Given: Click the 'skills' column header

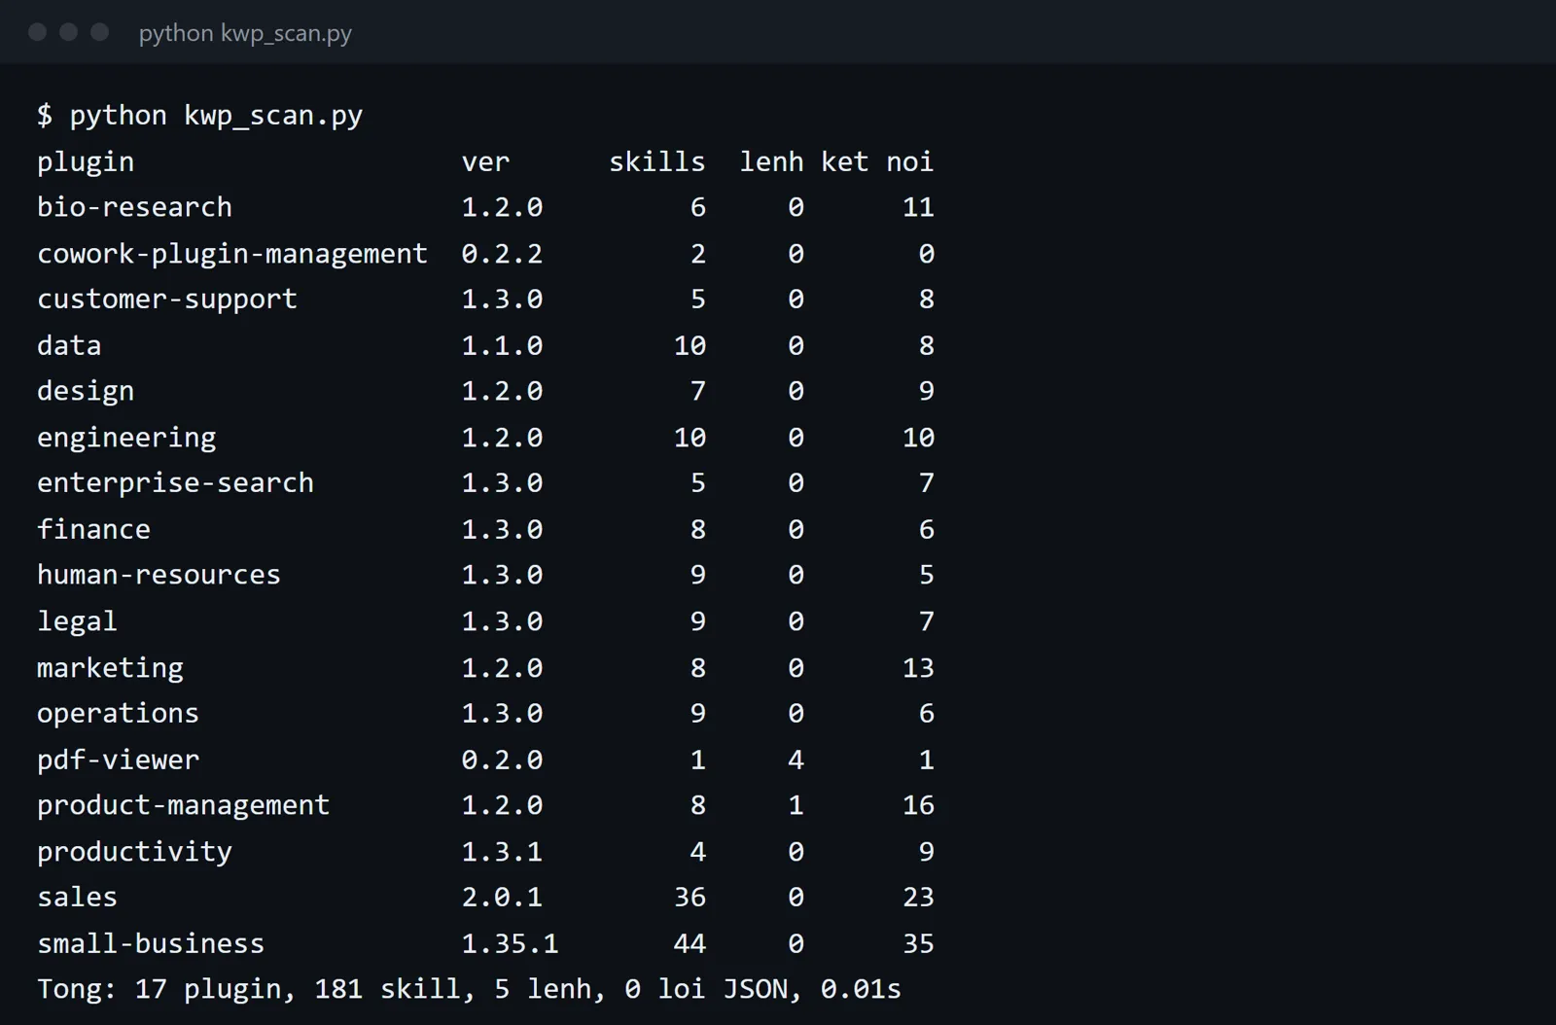Looking at the screenshot, I should click(657, 161).
